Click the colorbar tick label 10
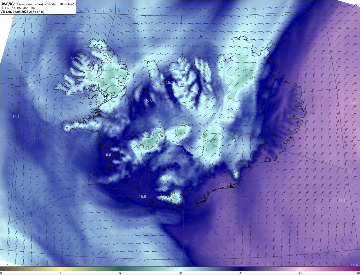Viewport: 360px width, 275px height. click(180, 273)
